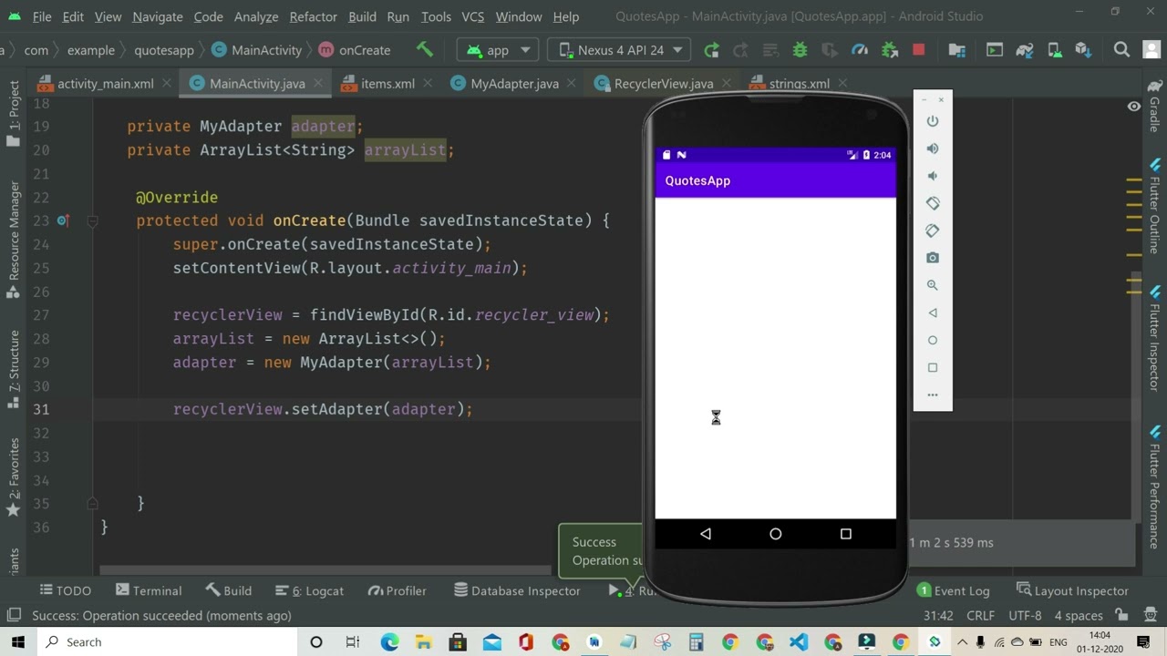Toggle the Project tool window sidebar
This screenshot has width=1167, height=656.
pos(14,111)
